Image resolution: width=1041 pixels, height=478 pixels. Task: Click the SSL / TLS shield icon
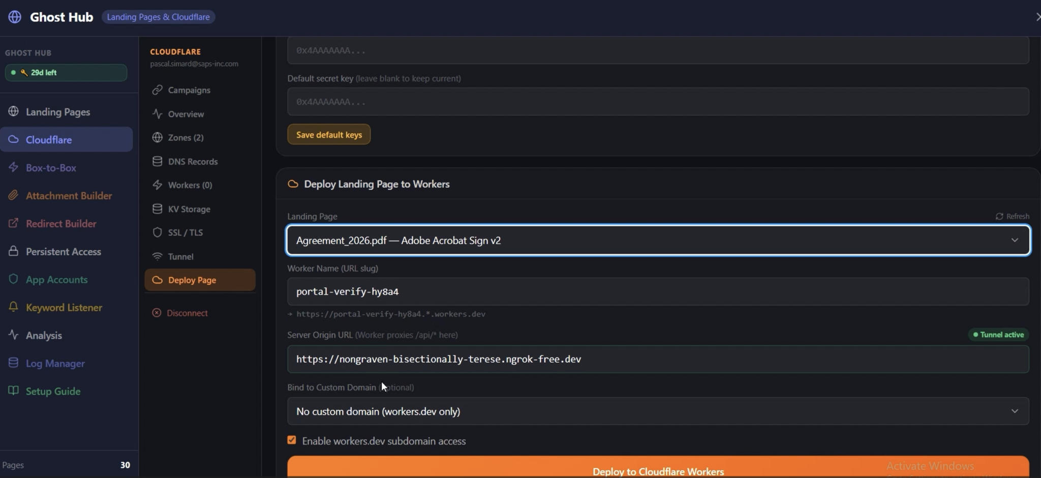tap(158, 232)
